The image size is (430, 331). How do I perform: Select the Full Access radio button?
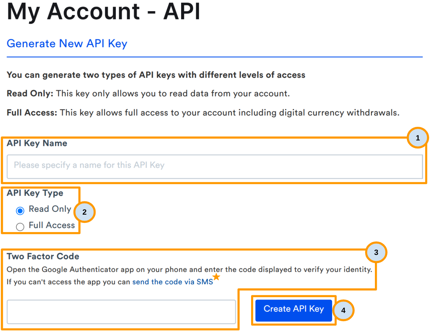point(20,227)
